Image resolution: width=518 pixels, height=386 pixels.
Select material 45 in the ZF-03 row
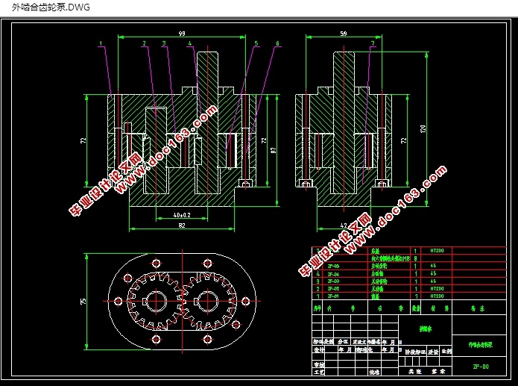[x=433, y=281]
